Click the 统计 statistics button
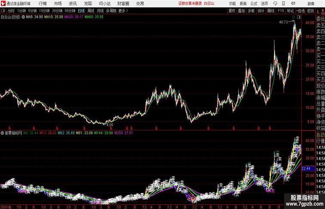 pyautogui.click(x=261, y=11)
